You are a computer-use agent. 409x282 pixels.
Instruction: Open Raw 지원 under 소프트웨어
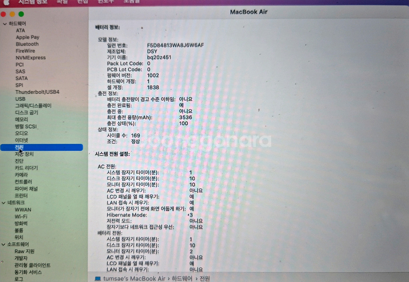click(24, 251)
